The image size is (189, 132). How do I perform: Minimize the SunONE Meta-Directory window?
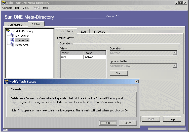176,3
